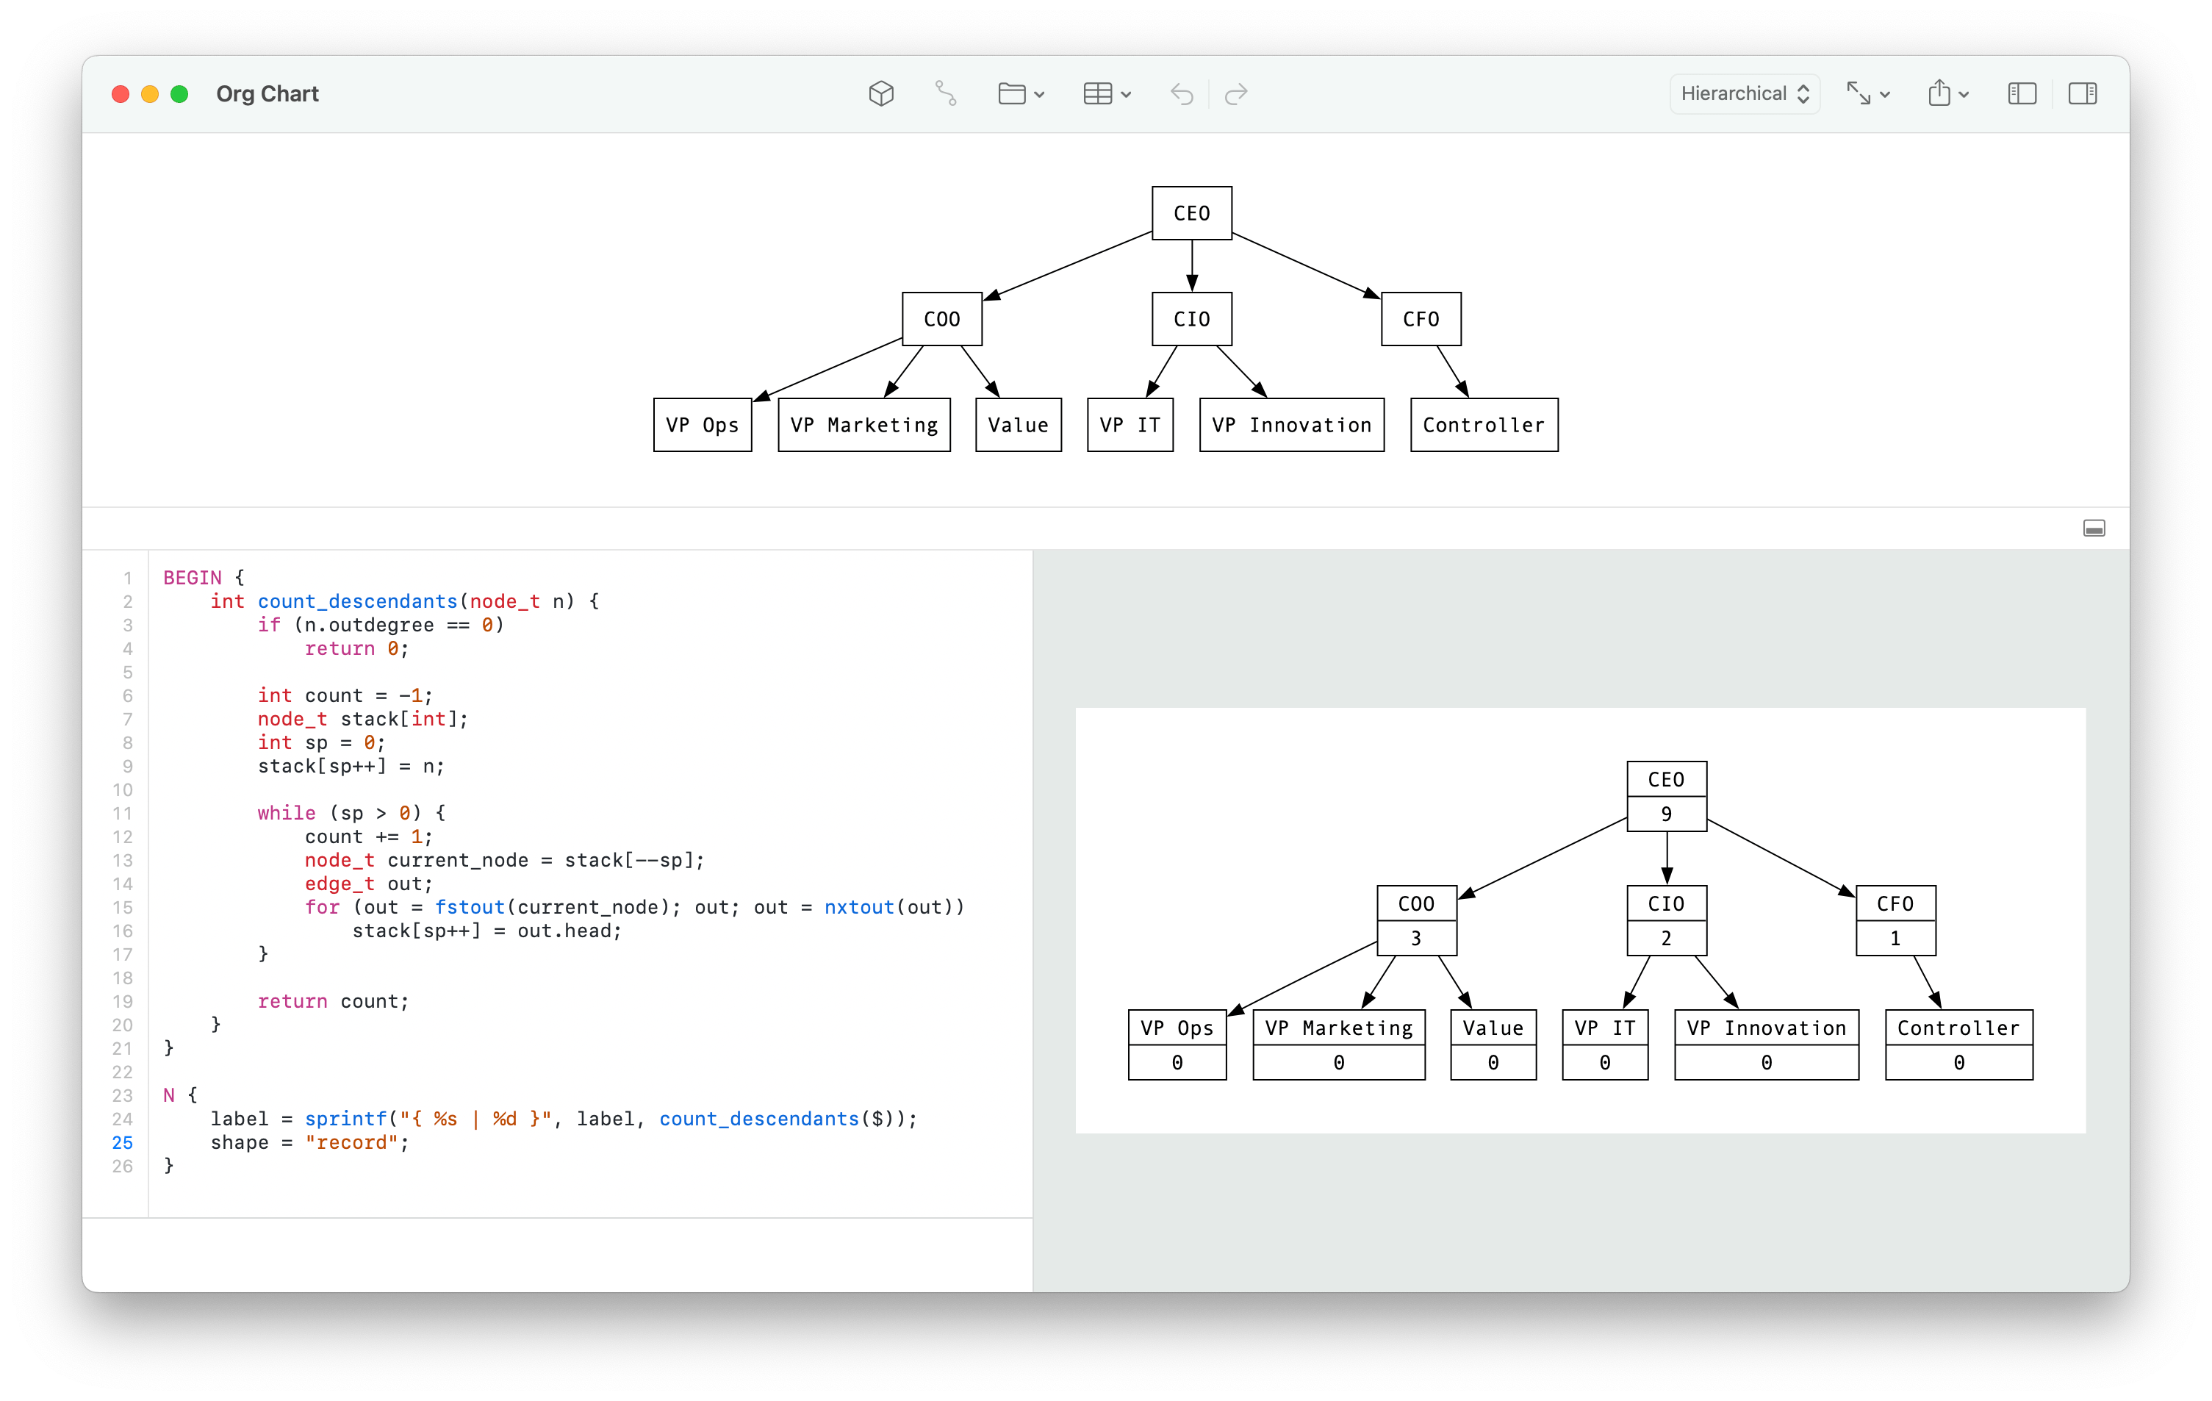Viewport: 2212px width, 1401px height.
Task: Click the redo arrow icon
Action: pyautogui.click(x=1236, y=93)
